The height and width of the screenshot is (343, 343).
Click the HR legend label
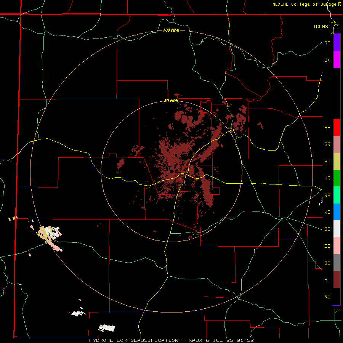pos(327,178)
